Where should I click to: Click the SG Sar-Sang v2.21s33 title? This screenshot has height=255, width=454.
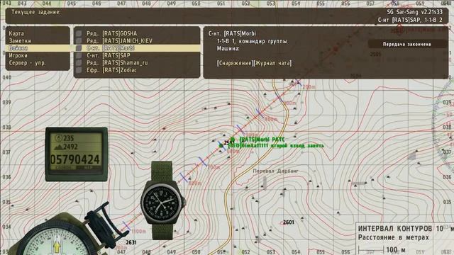(x=414, y=12)
